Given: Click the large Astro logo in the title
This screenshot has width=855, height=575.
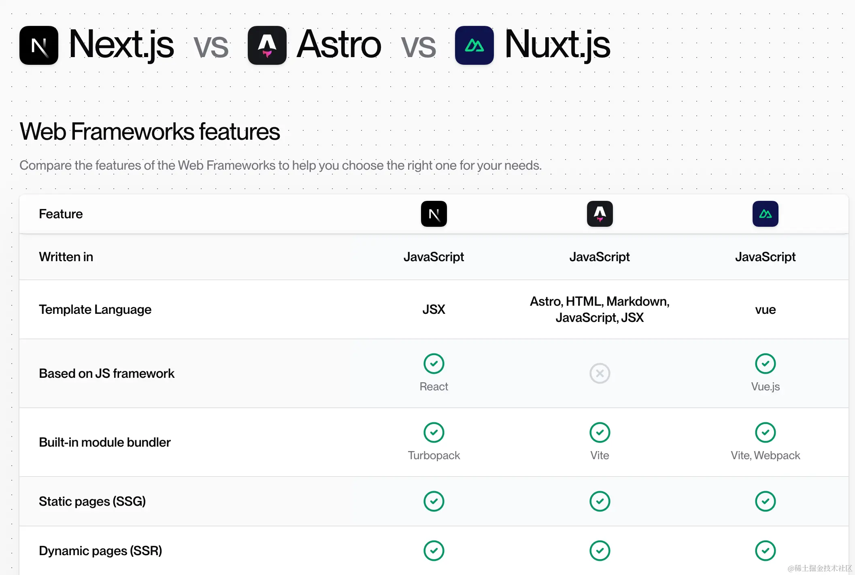Looking at the screenshot, I should [x=267, y=45].
